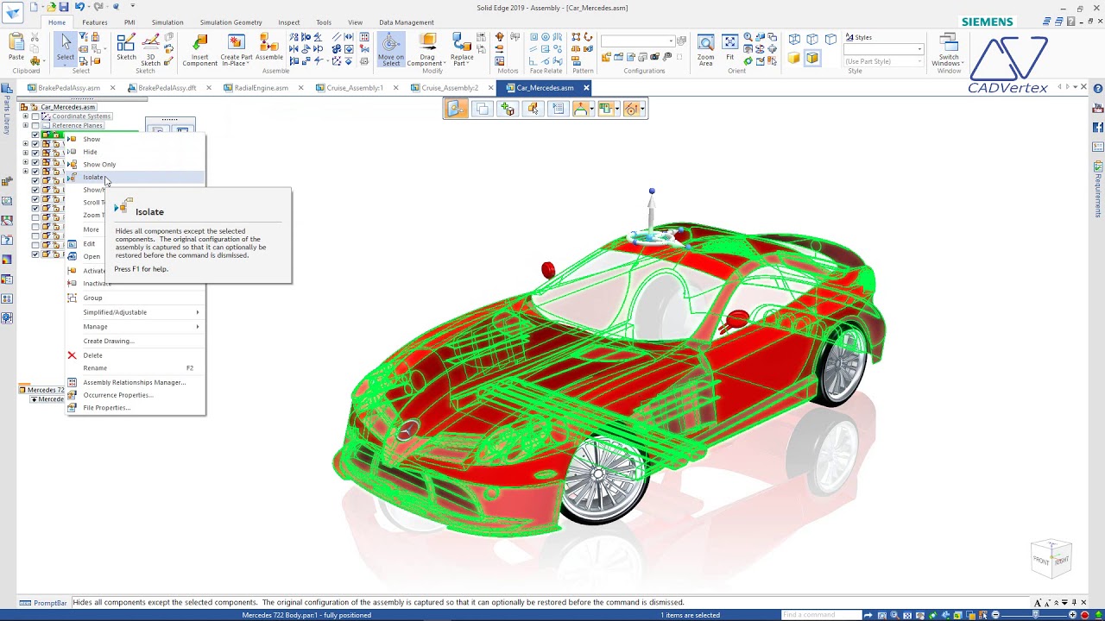This screenshot has width=1105, height=621.
Task: Close the RadialEngine.asm document tab
Action: click(x=300, y=88)
